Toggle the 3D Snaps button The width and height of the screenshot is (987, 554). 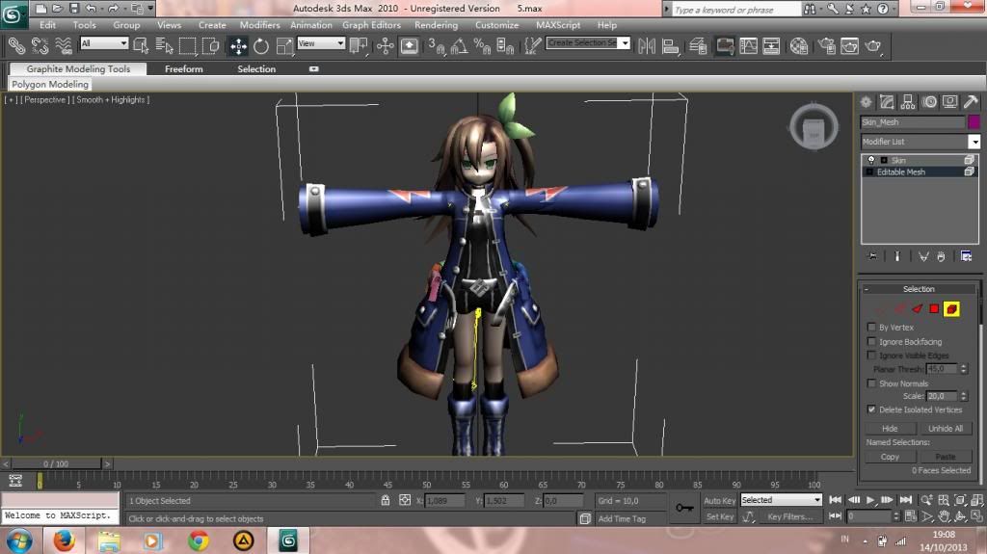pyautogui.click(x=436, y=46)
